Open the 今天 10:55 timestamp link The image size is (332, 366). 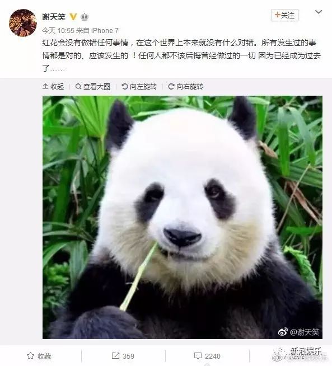click(58, 31)
